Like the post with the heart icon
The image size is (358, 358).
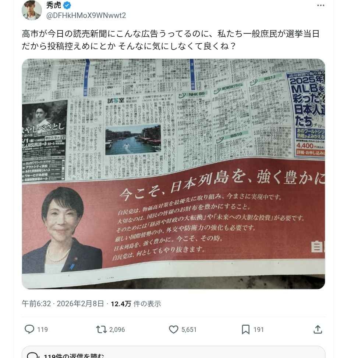pos(173,329)
